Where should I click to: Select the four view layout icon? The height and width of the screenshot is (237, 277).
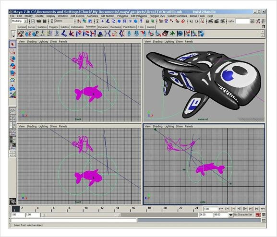(x=12, y=118)
